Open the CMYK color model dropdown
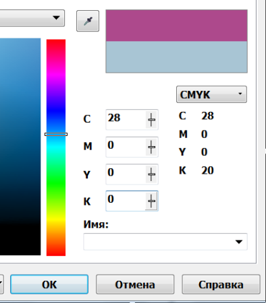The width and height of the screenshot is (266, 303). click(211, 94)
